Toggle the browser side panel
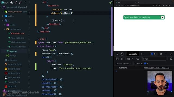 pos(166,5)
